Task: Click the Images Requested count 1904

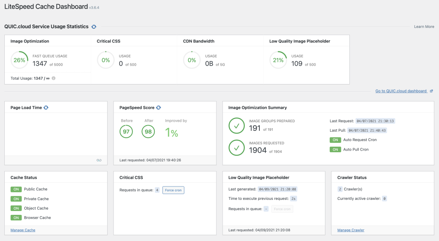Action: 258,151
